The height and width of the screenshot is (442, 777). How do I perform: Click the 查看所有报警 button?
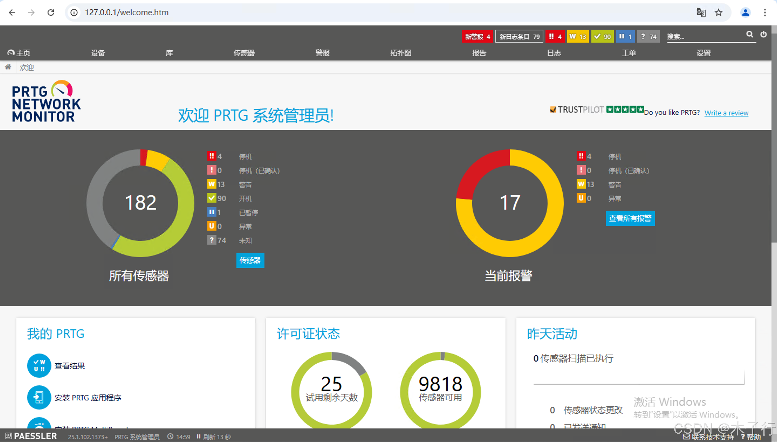(630, 218)
